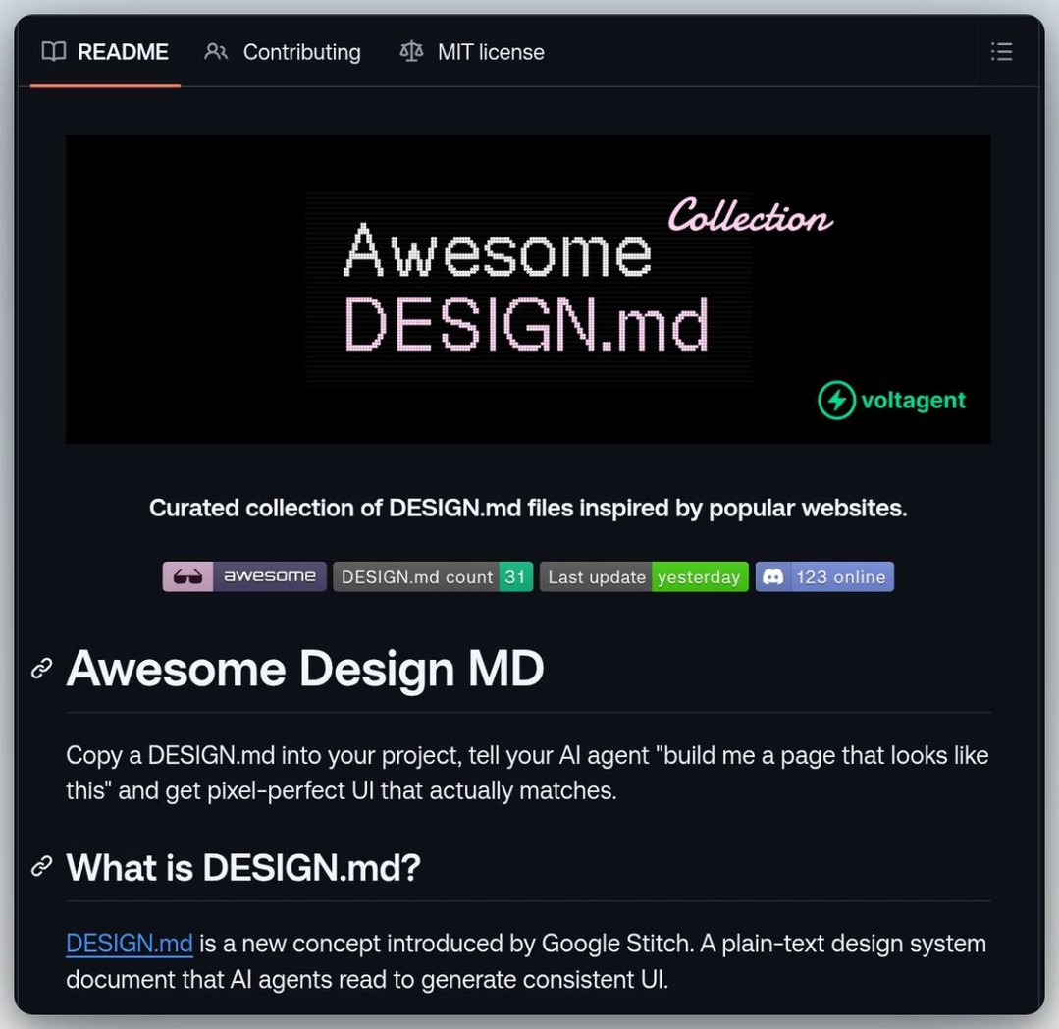Click the 'Curated collection of DESIGN.md files' tagline

pyautogui.click(x=528, y=508)
